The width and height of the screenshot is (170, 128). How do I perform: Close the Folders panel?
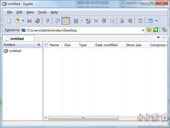(x=39, y=45)
